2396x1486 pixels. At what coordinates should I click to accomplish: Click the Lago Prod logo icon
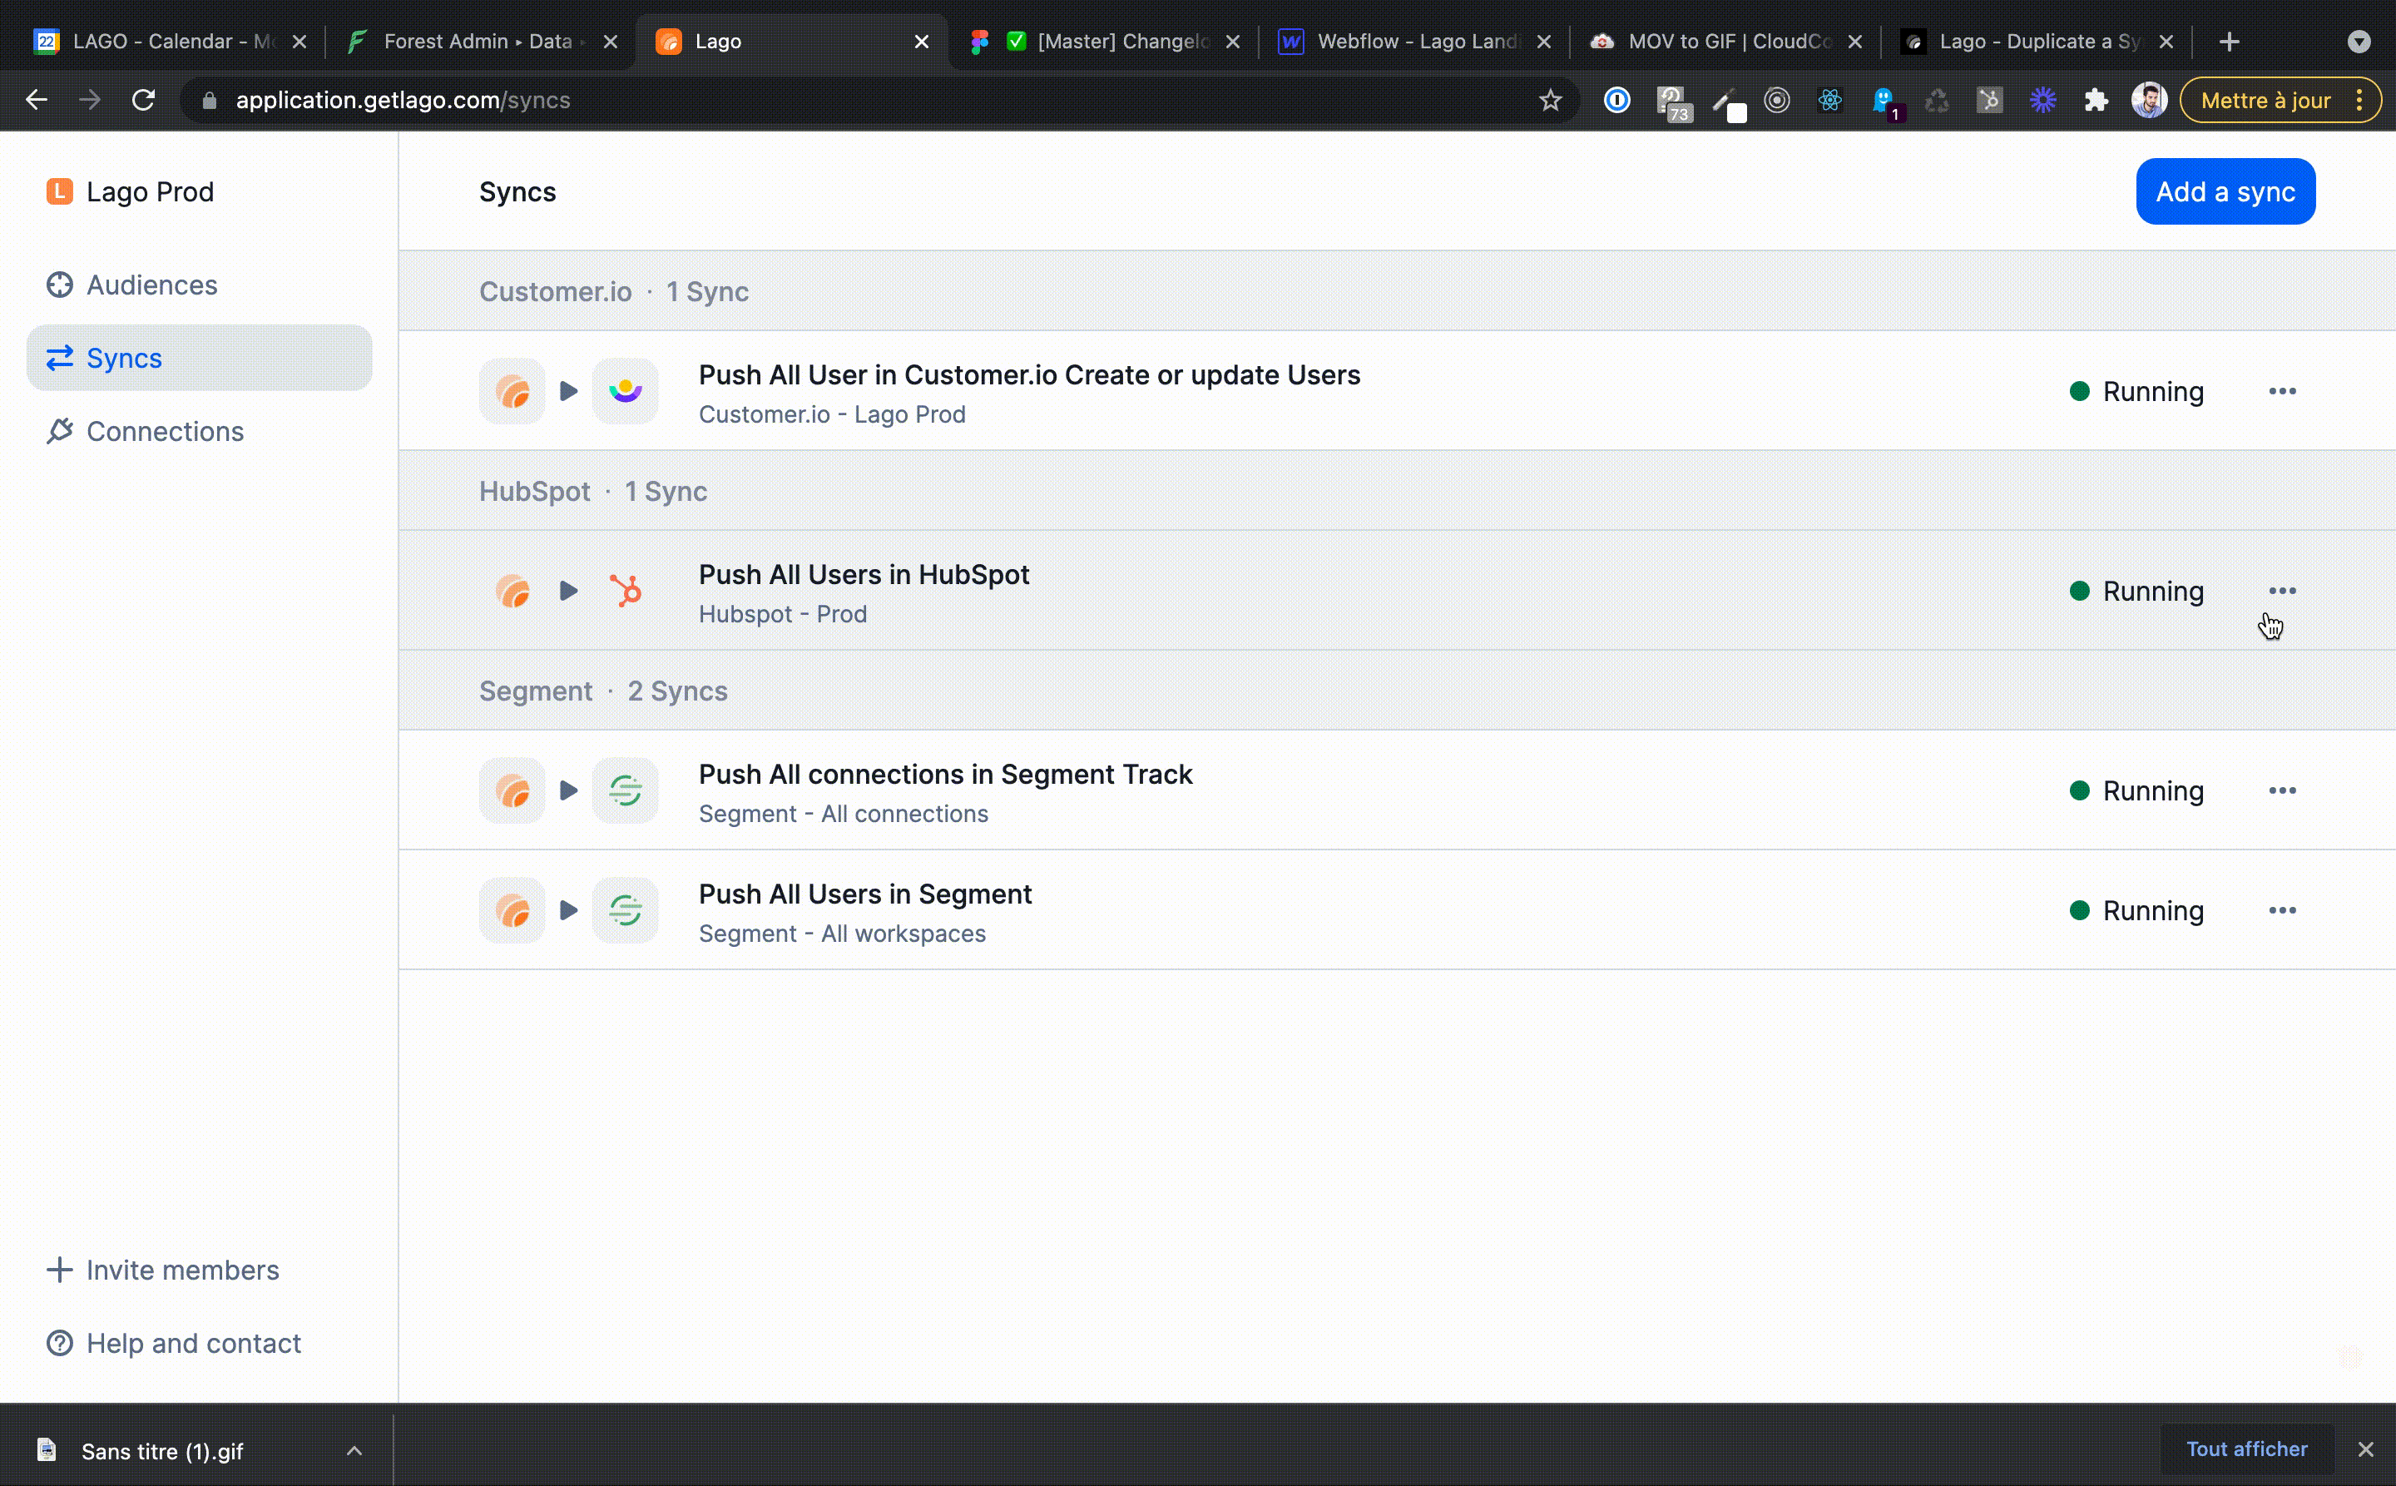[60, 191]
